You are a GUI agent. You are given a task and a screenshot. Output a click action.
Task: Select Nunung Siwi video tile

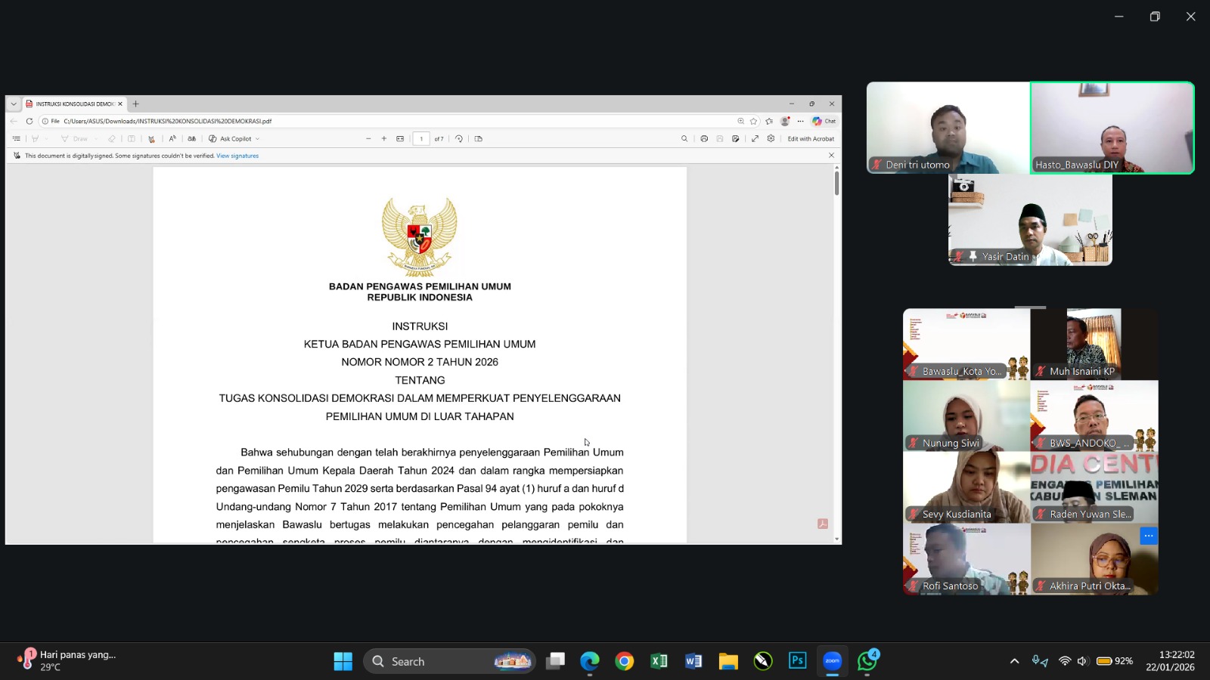pos(966,416)
